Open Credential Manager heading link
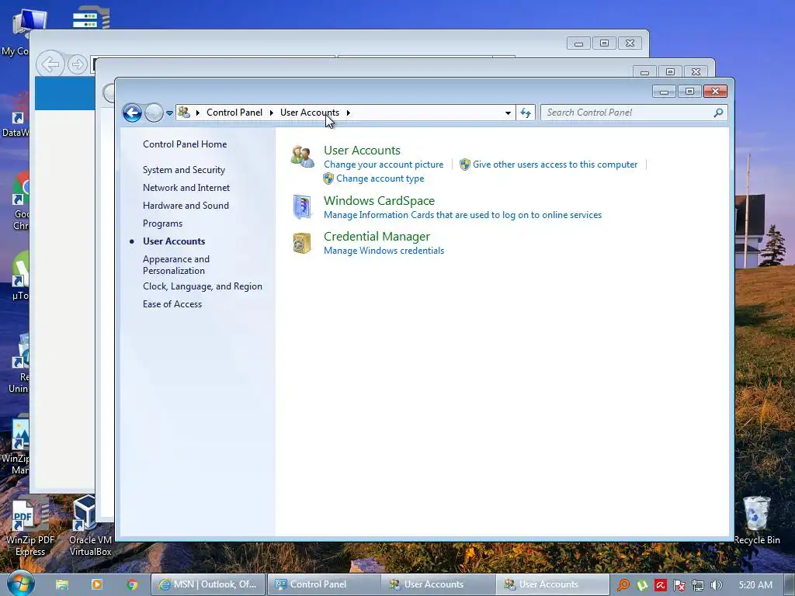This screenshot has height=596, width=795. [377, 237]
